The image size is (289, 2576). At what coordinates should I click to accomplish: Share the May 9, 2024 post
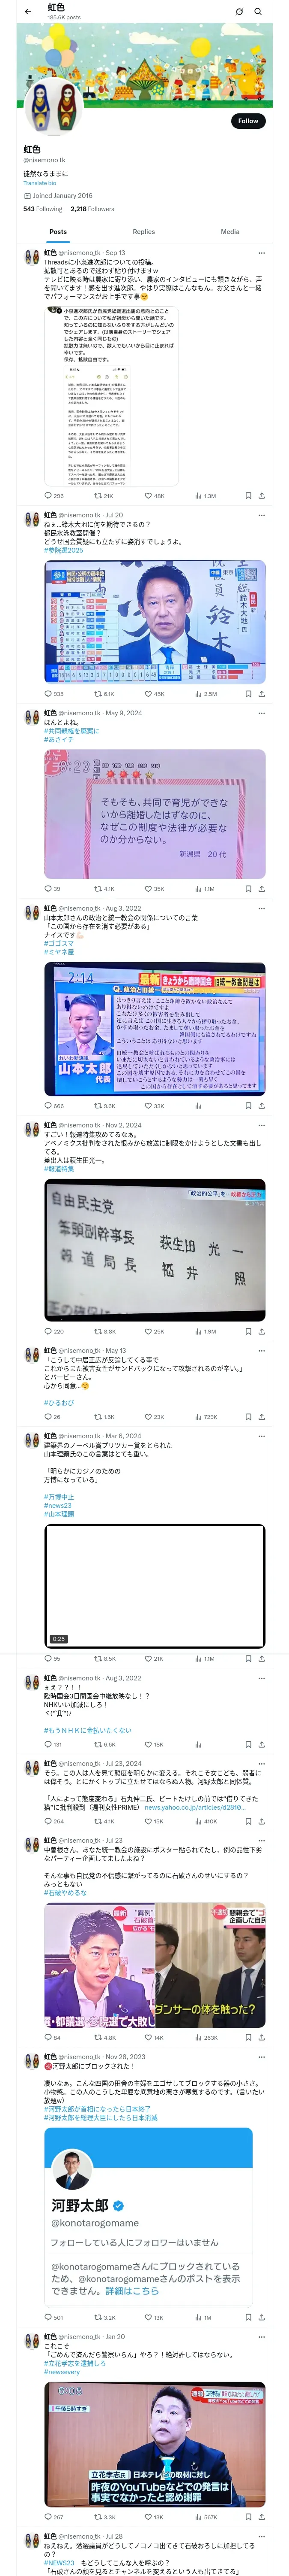(x=262, y=888)
